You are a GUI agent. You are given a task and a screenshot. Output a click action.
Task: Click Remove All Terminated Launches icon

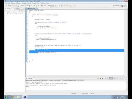[x=103, y=78]
